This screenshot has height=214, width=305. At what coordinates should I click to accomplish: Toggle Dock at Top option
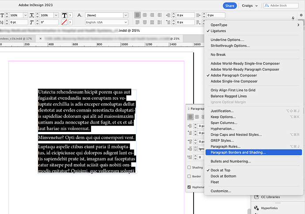tap(254, 170)
